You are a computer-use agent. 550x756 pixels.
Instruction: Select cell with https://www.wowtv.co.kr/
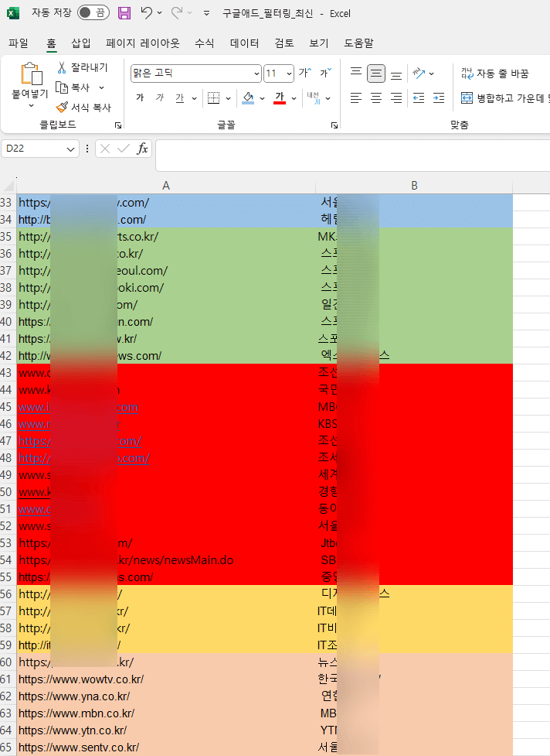[x=166, y=679]
